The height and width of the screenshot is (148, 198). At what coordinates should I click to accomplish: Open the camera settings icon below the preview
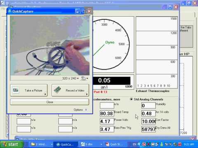coord(83,78)
